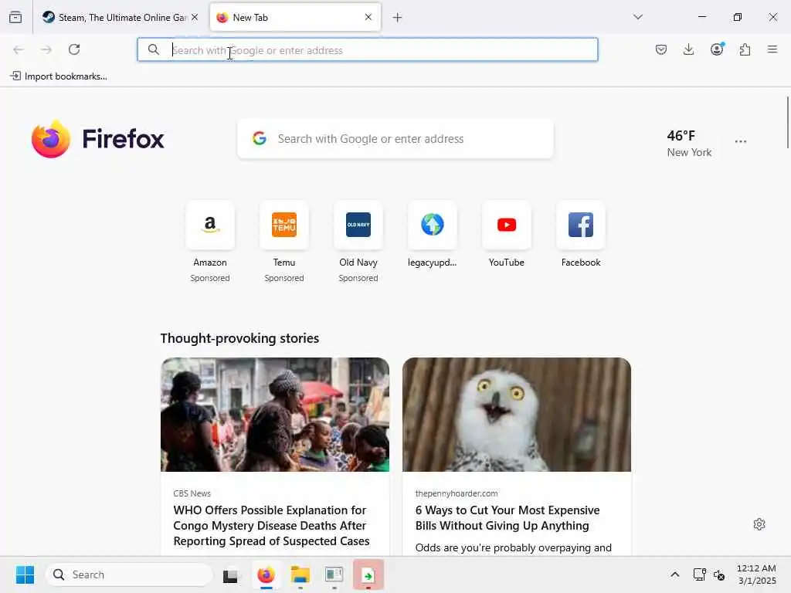Open the Firefox View icon
Screen dimensions: 791x593
[15, 17]
